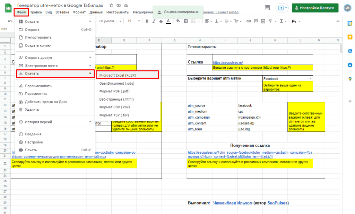This screenshot has height=214, width=355.
Task: Expand the Электронная почта submenu
Action: 55,66
